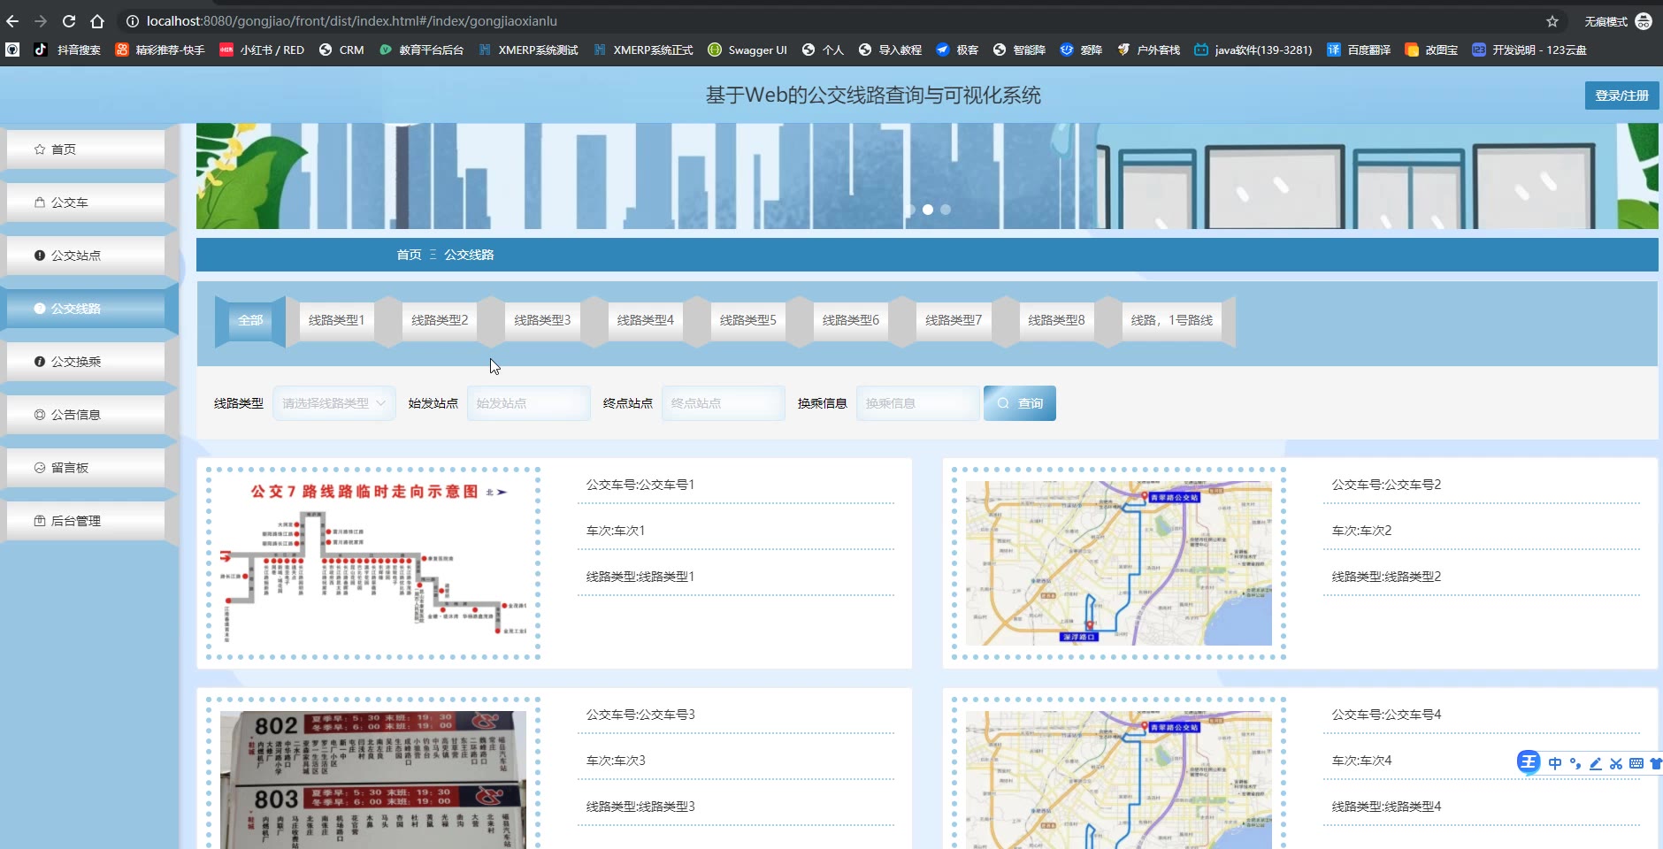Open the 教育平台后台 bookmark
The image size is (1663, 849).
click(x=421, y=50)
